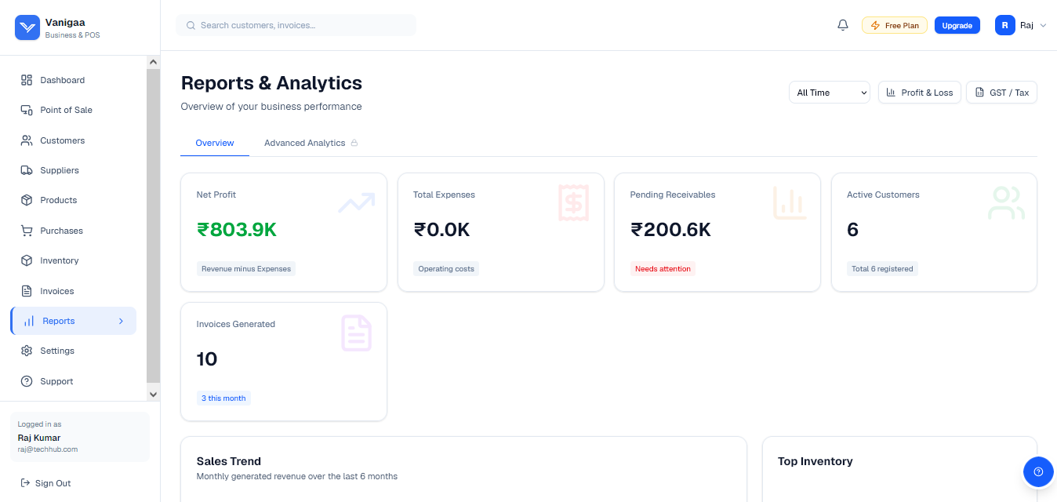
Task: Click the blue help floating button
Action: (x=1038, y=471)
